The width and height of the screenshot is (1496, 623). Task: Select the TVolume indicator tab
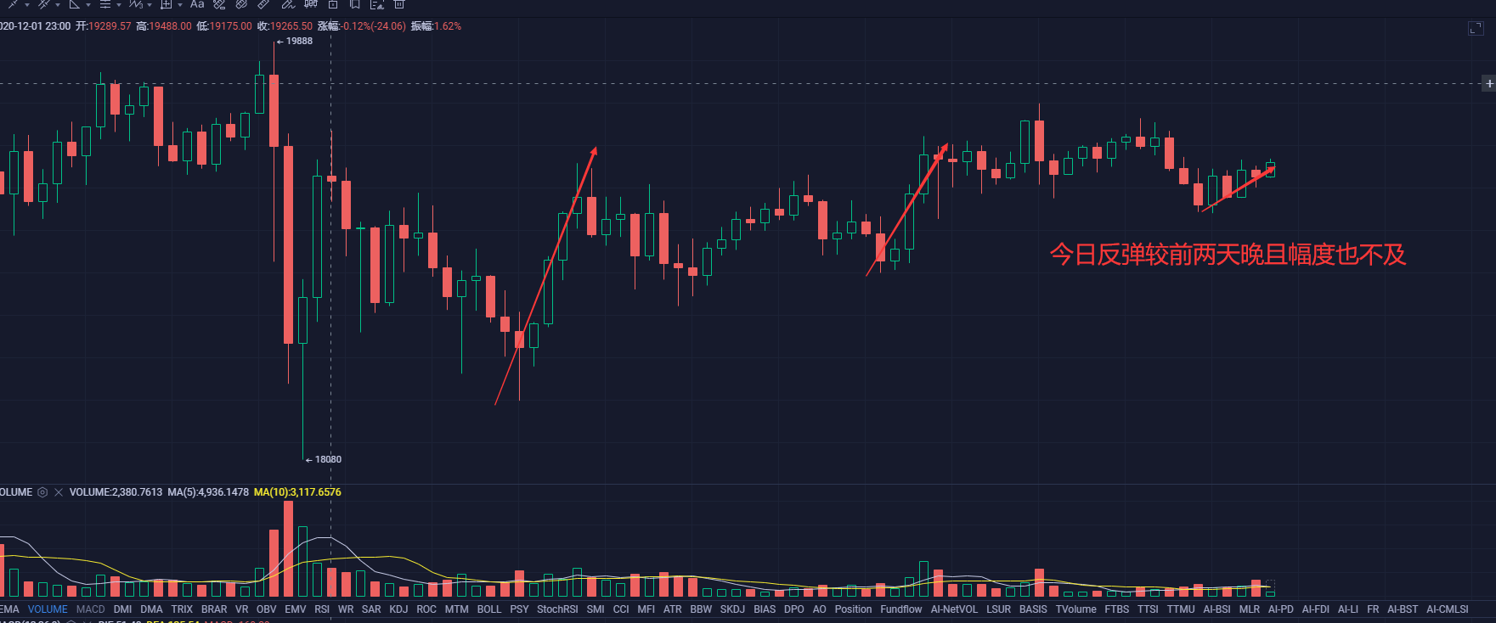point(1076,609)
